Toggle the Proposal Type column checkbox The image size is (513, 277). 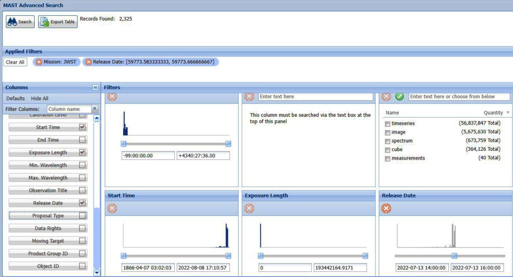[83, 216]
